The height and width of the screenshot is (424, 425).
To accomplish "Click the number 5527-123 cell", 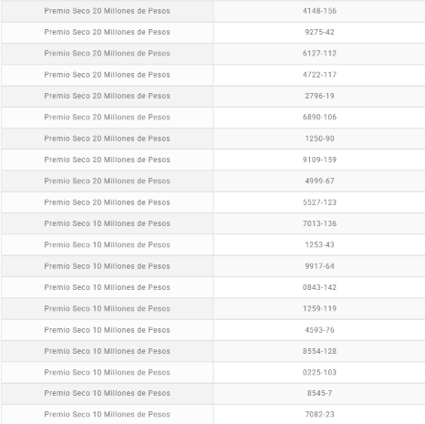I will click(319, 202).
